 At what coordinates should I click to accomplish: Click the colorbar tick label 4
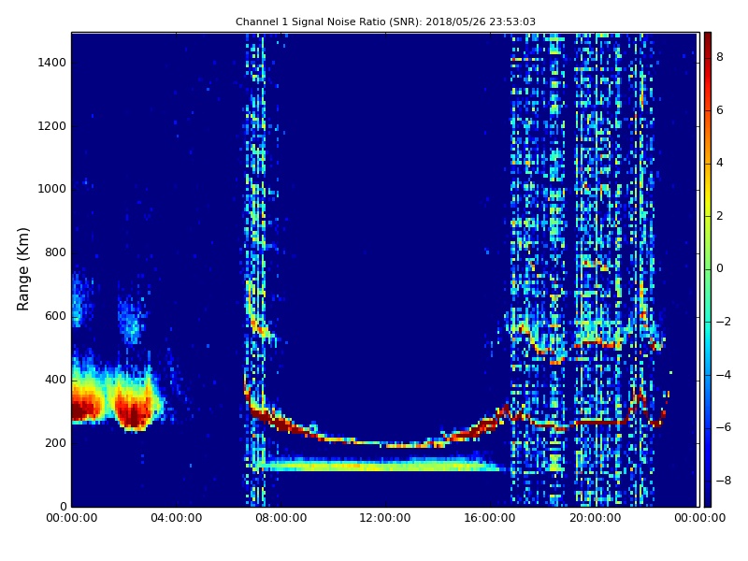tap(720, 163)
